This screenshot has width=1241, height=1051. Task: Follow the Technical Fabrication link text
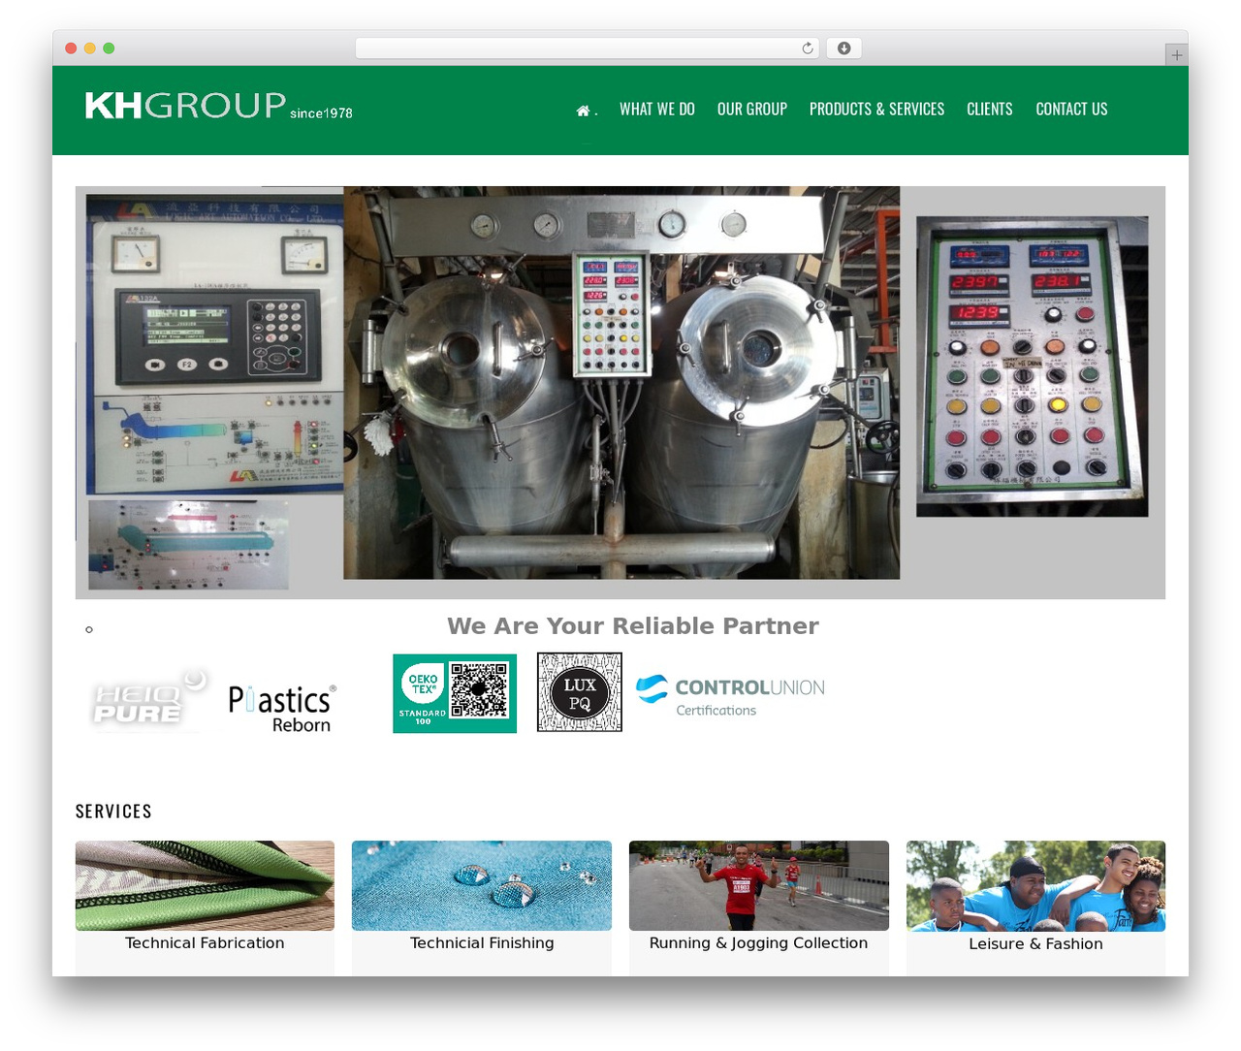[205, 943]
